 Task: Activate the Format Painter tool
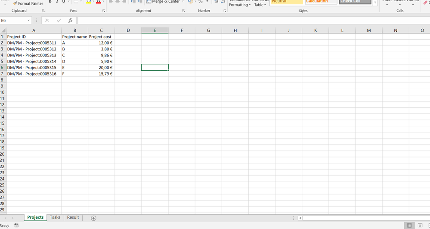click(28, 3)
